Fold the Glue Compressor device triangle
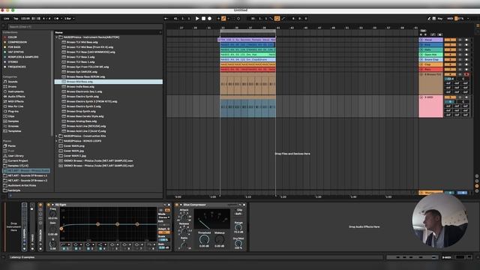 [x=181, y=205]
